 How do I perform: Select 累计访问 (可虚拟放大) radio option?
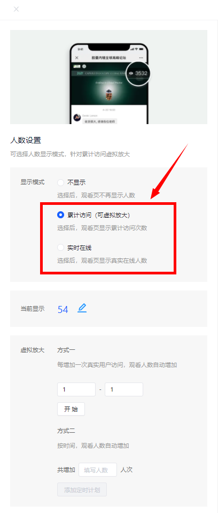click(x=60, y=215)
